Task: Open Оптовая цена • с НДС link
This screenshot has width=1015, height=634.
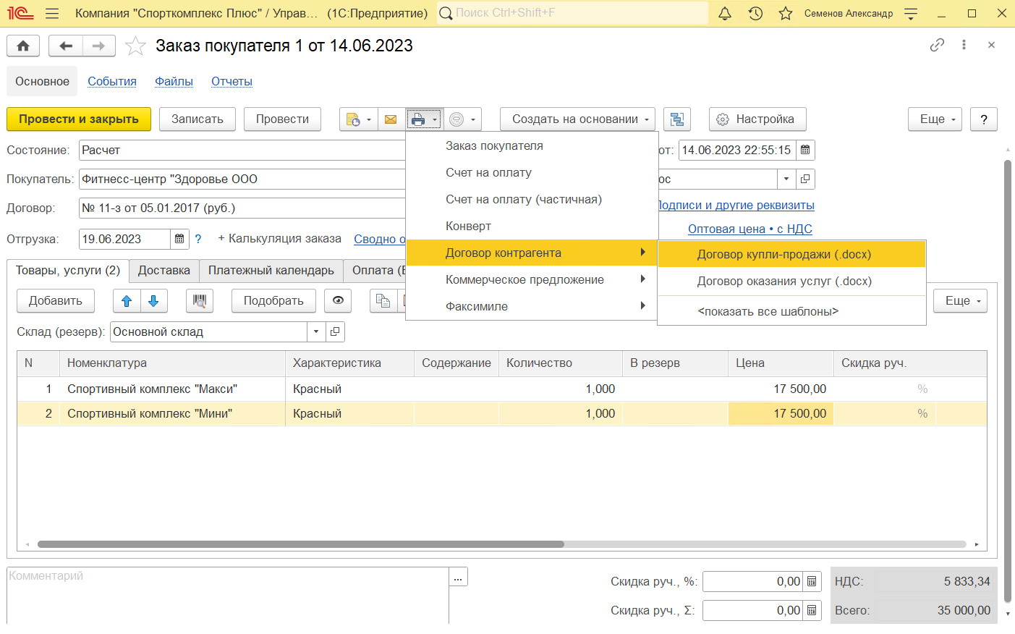Action: point(750,229)
